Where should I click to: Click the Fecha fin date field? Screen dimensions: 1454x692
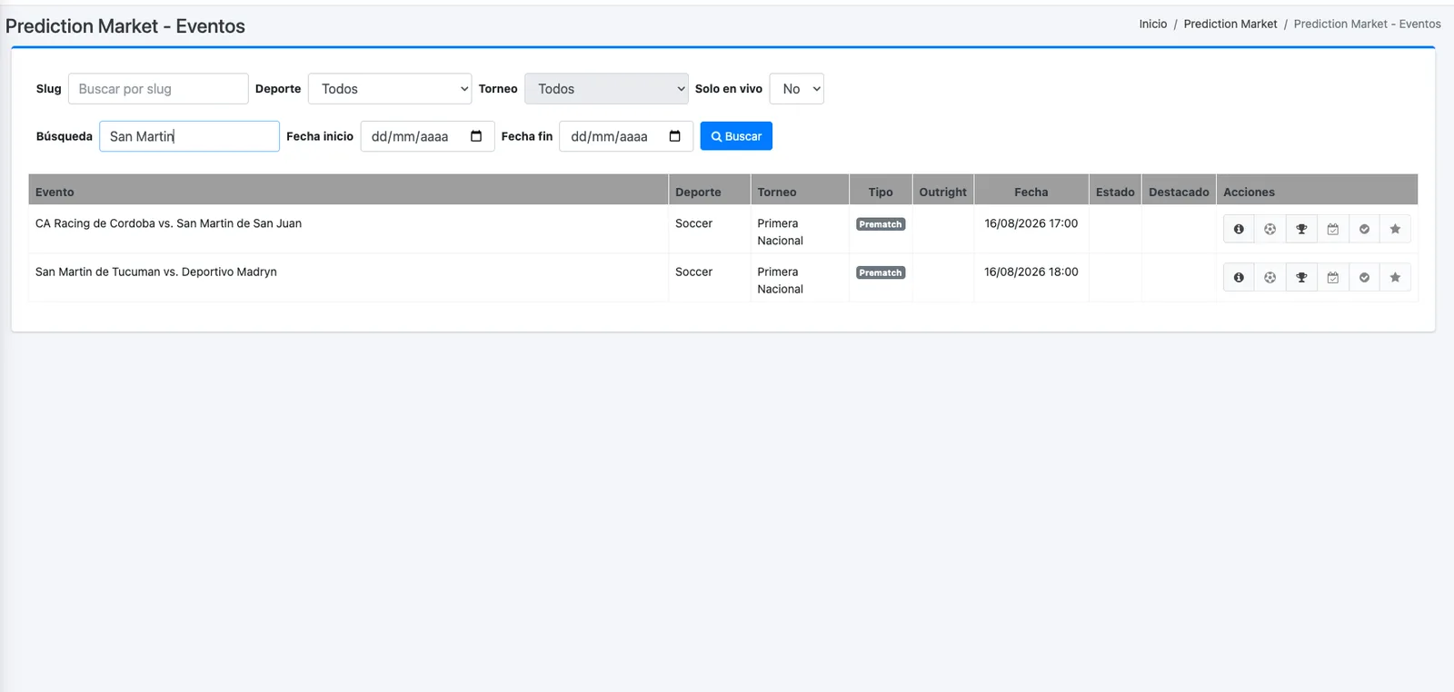pyautogui.click(x=626, y=136)
